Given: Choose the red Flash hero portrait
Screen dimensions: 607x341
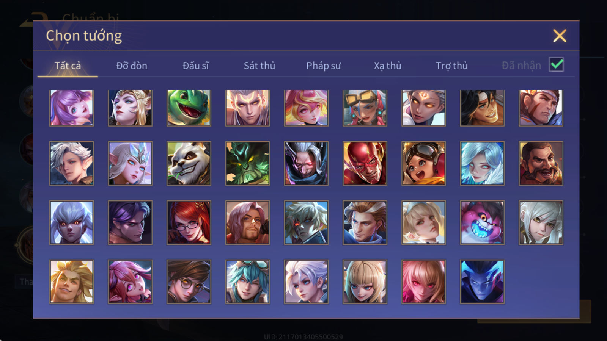Looking at the screenshot, I should pos(365,163).
